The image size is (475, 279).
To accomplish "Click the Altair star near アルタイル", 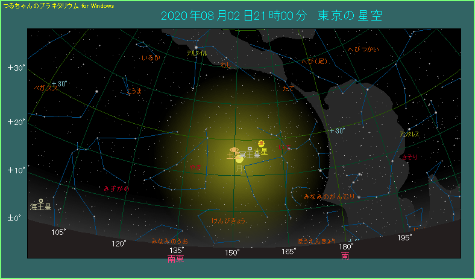I will pyautogui.click(x=196, y=47).
